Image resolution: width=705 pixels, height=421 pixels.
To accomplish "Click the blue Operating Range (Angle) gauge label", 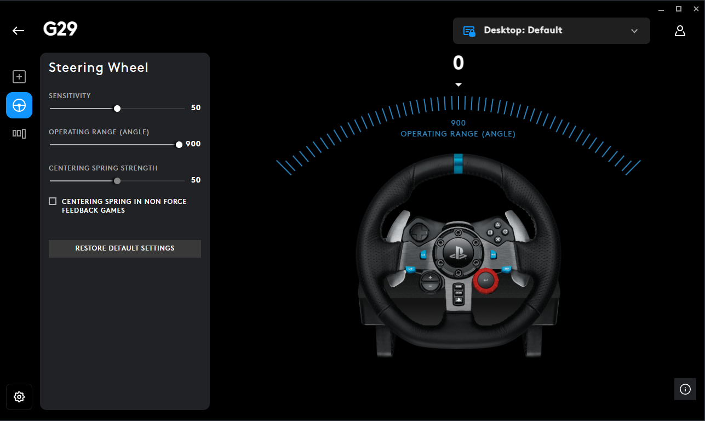I will click(x=458, y=134).
